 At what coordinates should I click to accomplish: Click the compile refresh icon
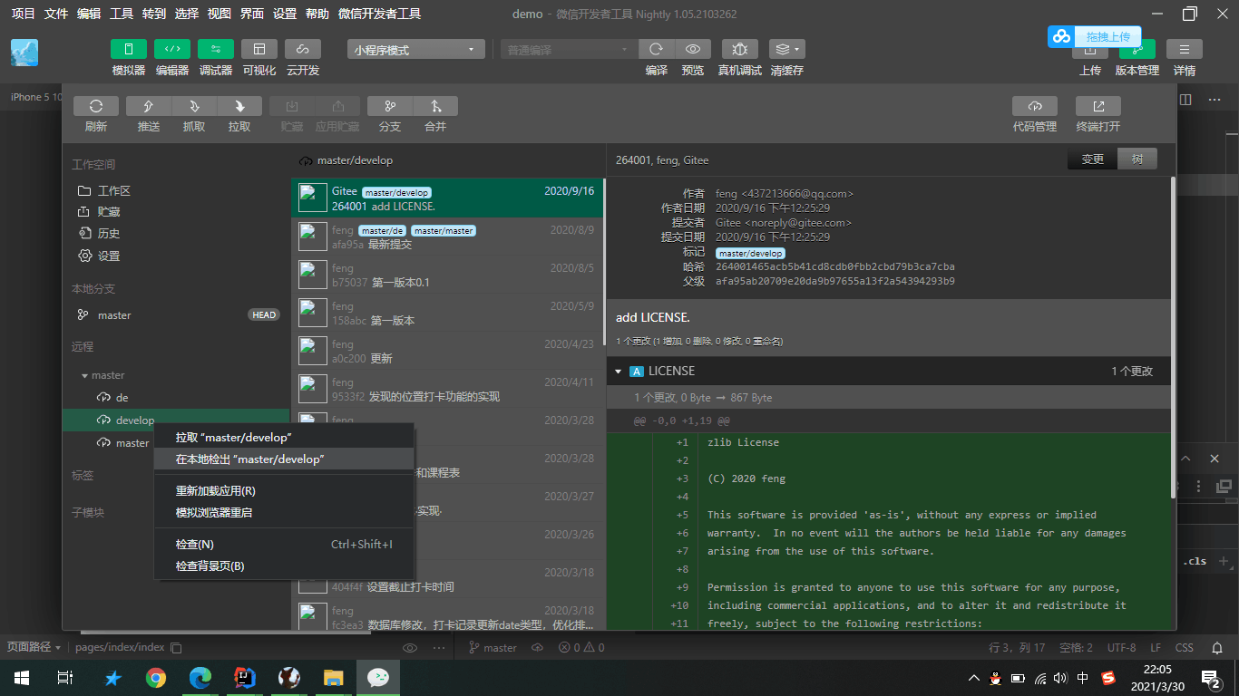click(657, 49)
